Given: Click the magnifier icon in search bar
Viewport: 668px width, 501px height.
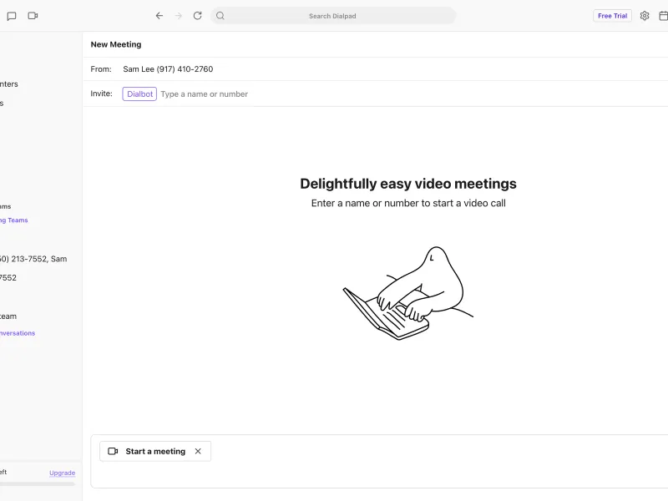Looking at the screenshot, I should coord(220,16).
